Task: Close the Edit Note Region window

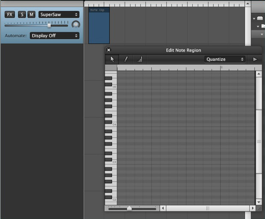Action: point(109,50)
